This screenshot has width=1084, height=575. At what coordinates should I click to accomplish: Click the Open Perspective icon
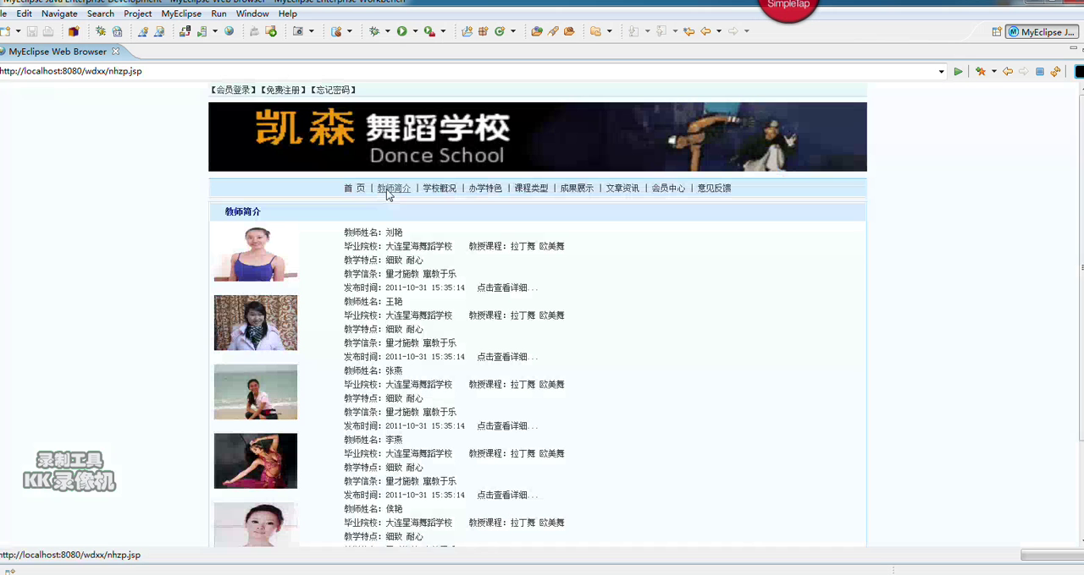coord(997,32)
